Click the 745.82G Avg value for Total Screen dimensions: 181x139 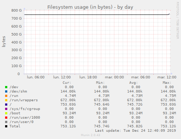click(135, 126)
